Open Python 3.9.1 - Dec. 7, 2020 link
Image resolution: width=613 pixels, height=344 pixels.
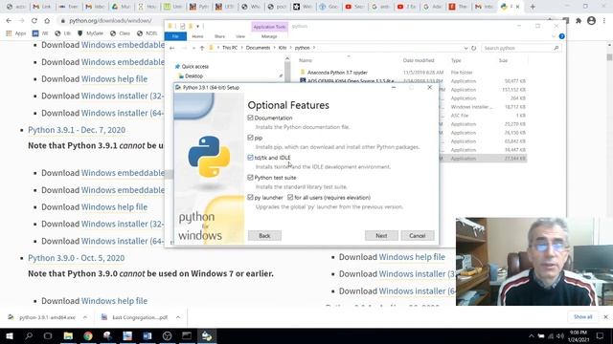coord(77,130)
